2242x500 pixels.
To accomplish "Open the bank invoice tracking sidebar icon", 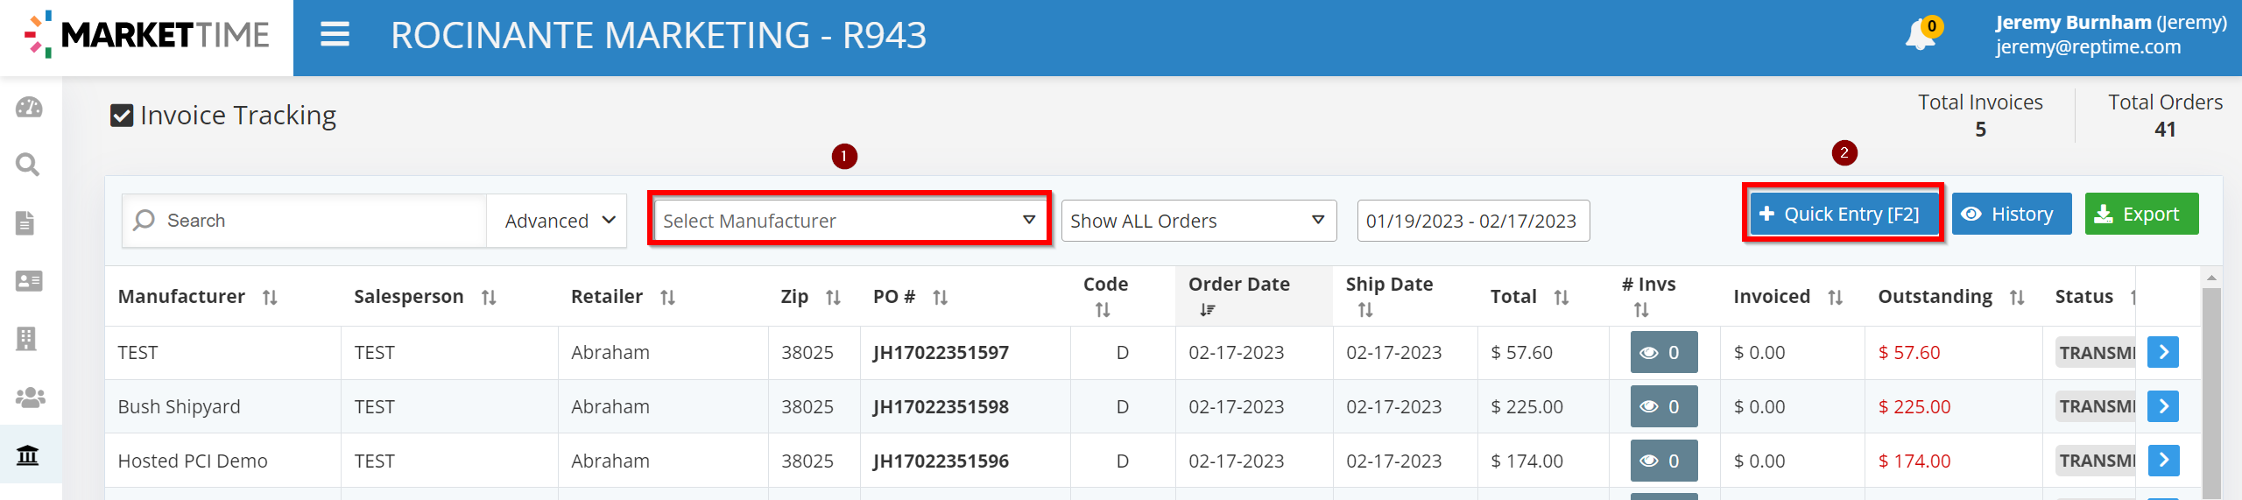I will [28, 455].
